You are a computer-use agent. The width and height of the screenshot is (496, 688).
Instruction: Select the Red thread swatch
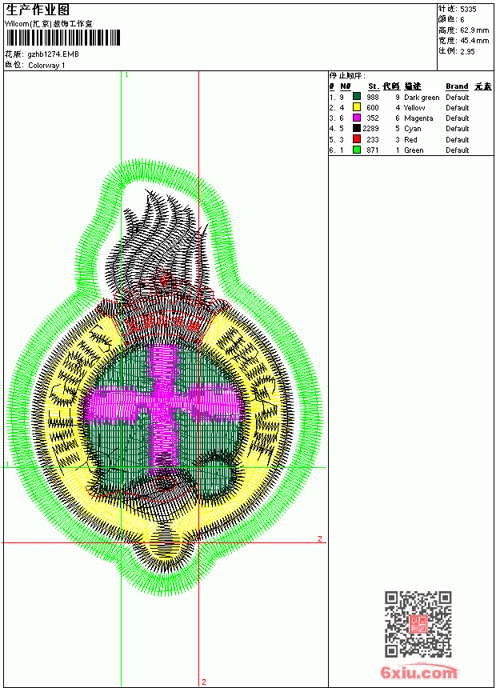pos(357,139)
